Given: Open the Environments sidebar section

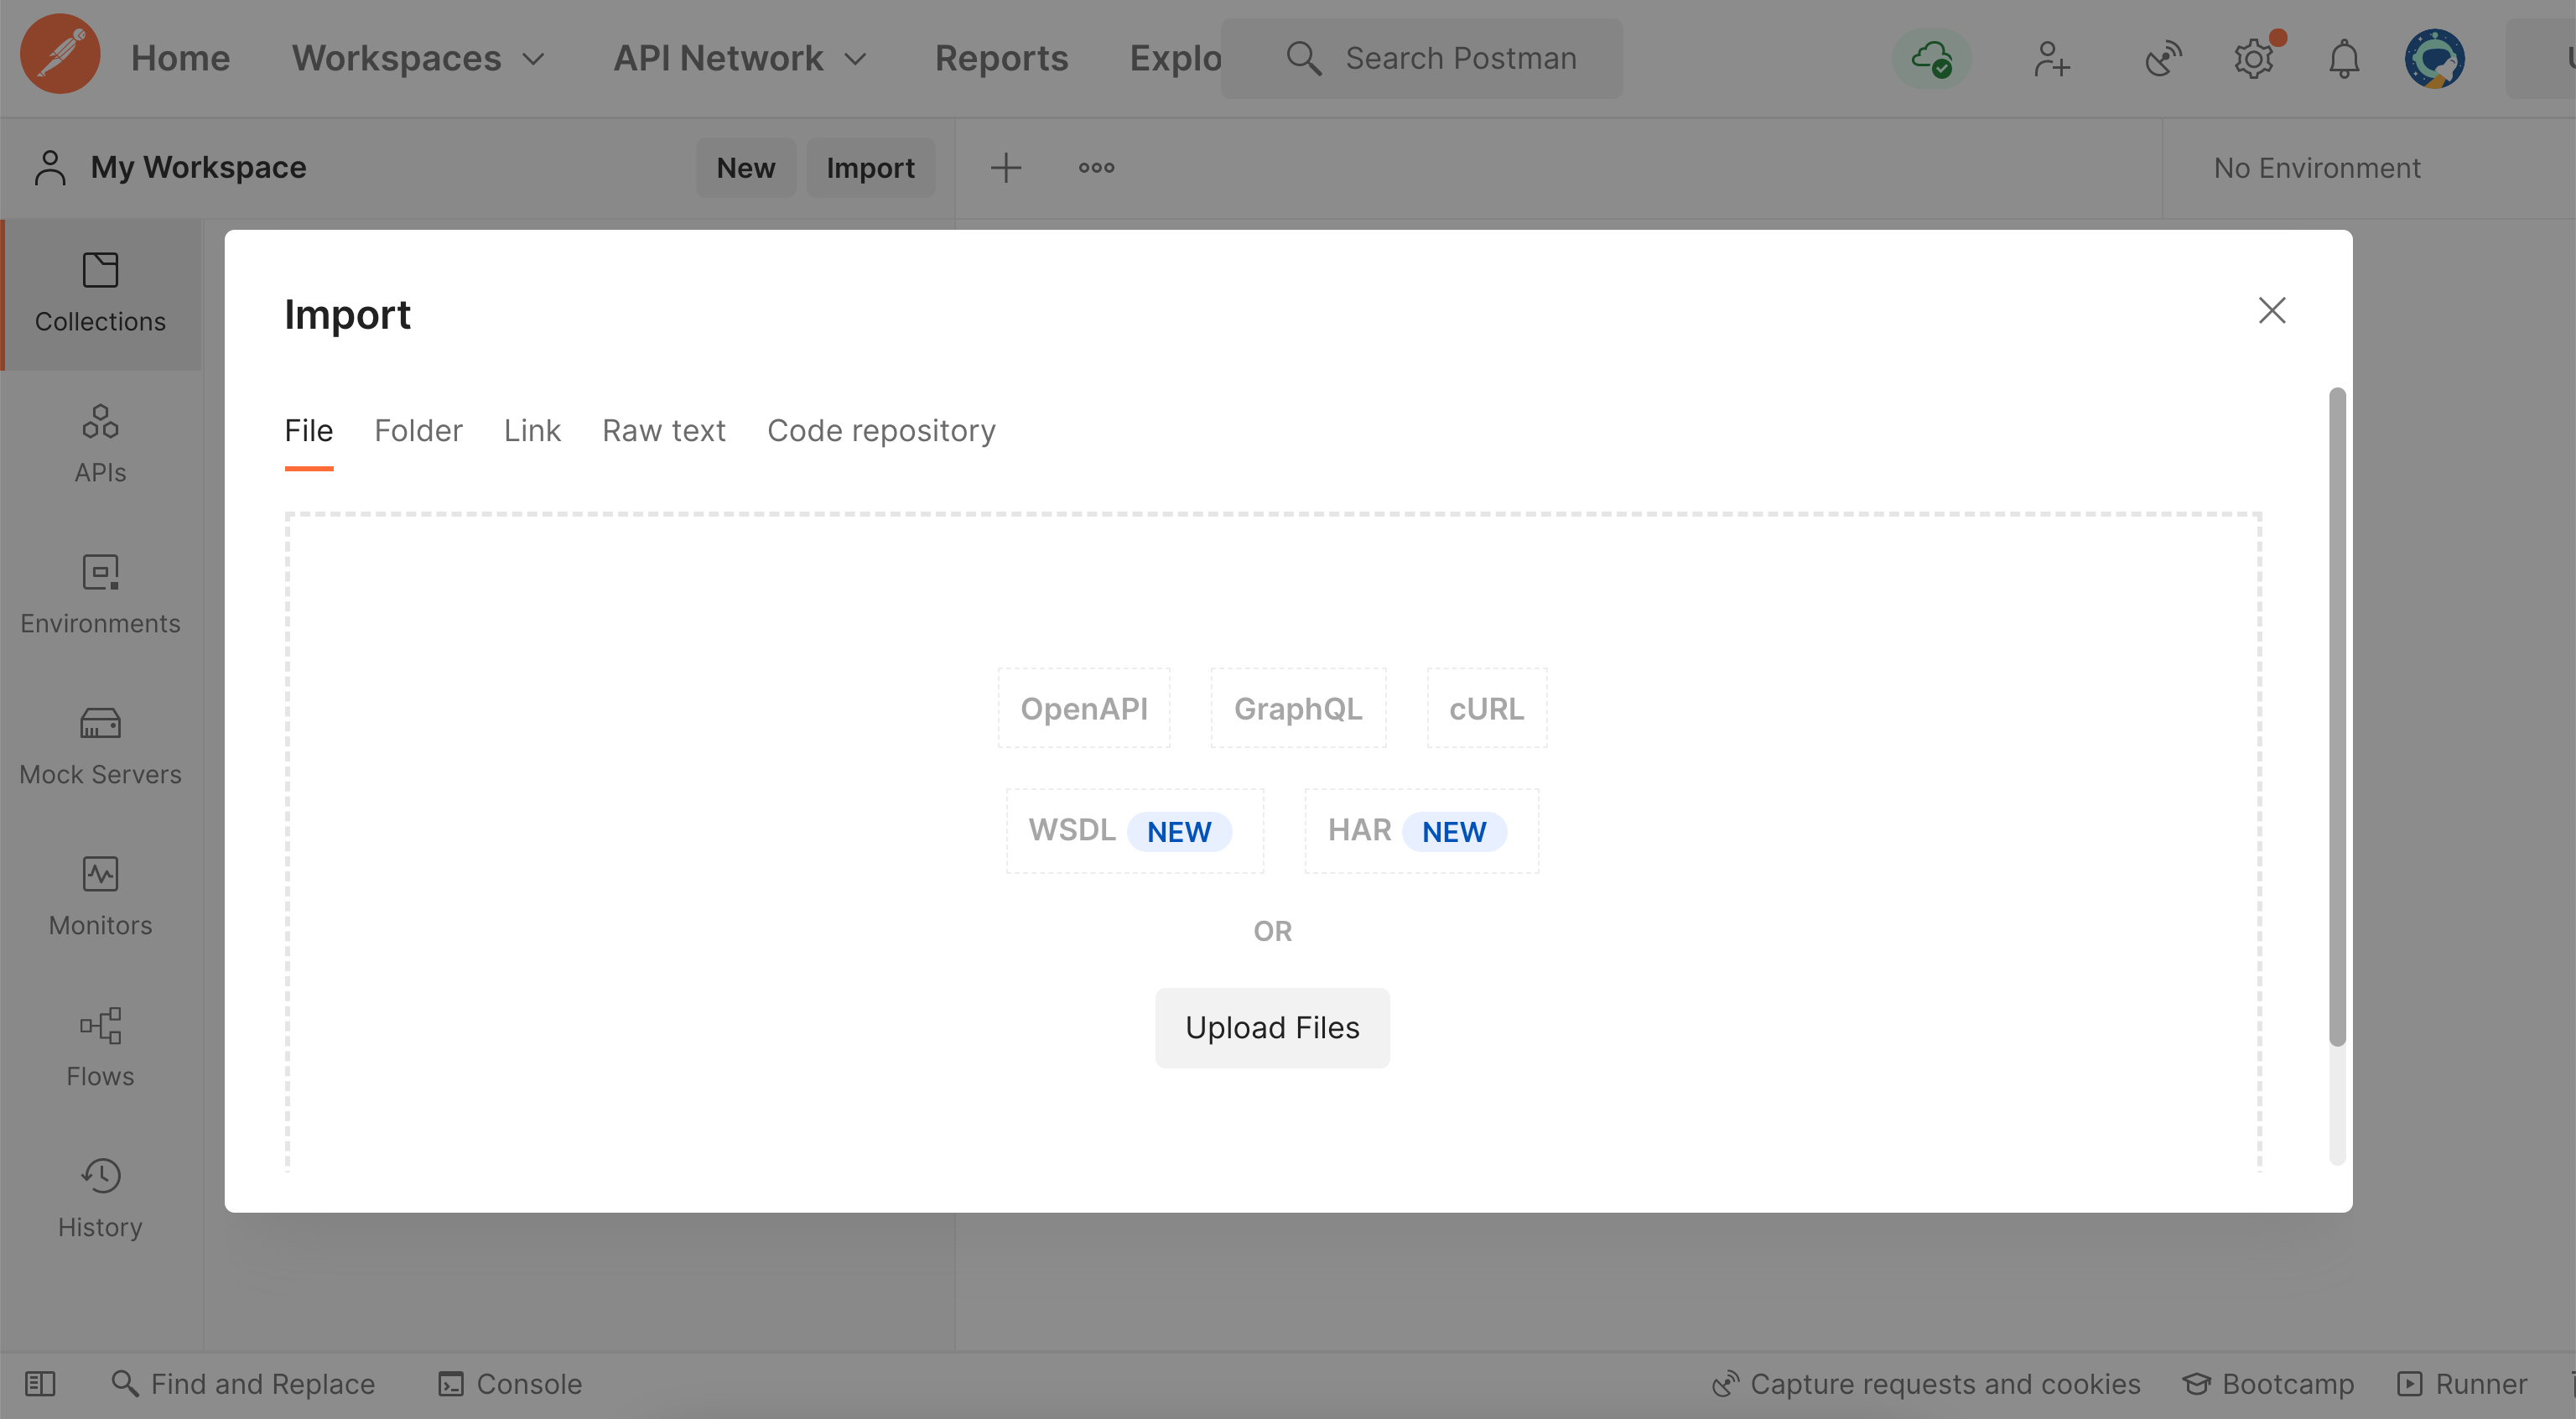Looking at the screenshot, I should coord(100,595).
